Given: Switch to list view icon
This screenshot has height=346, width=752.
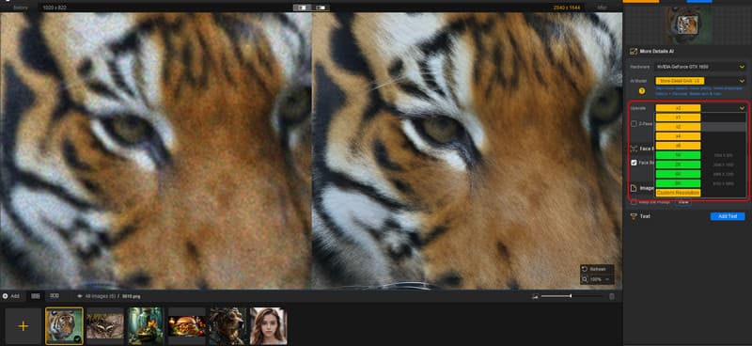Looking at the screenshot, I should click(x=55, y=296).
